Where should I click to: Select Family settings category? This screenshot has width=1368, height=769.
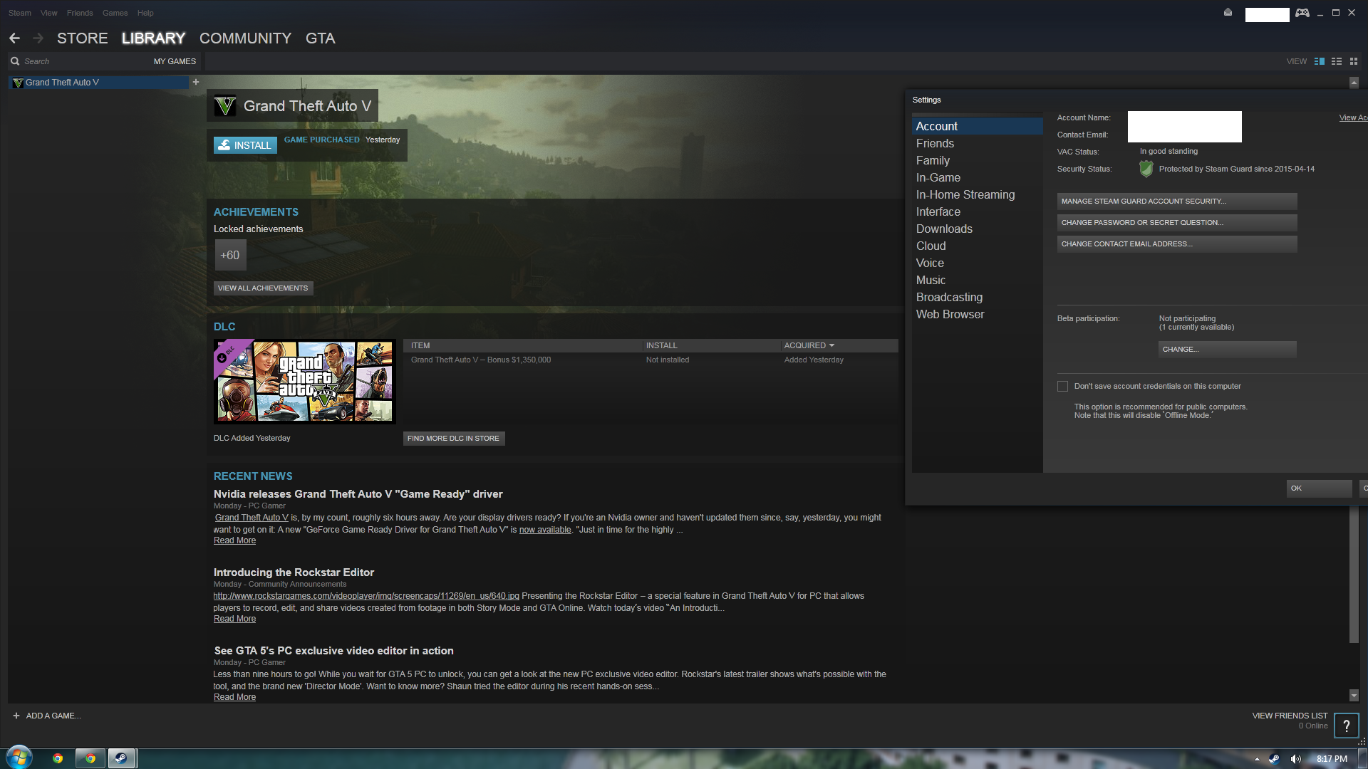978,160
